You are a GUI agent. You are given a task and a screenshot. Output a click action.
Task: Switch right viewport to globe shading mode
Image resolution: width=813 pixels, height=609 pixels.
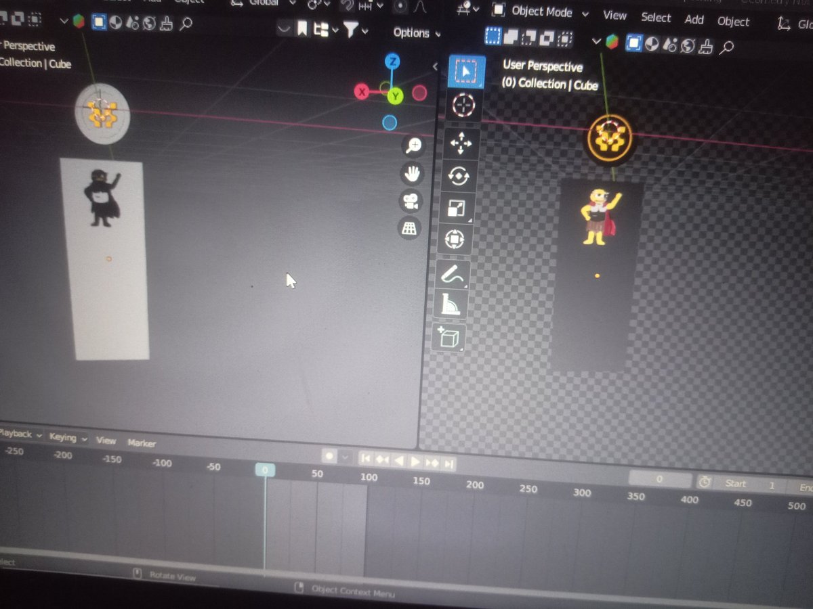[688, 46]
